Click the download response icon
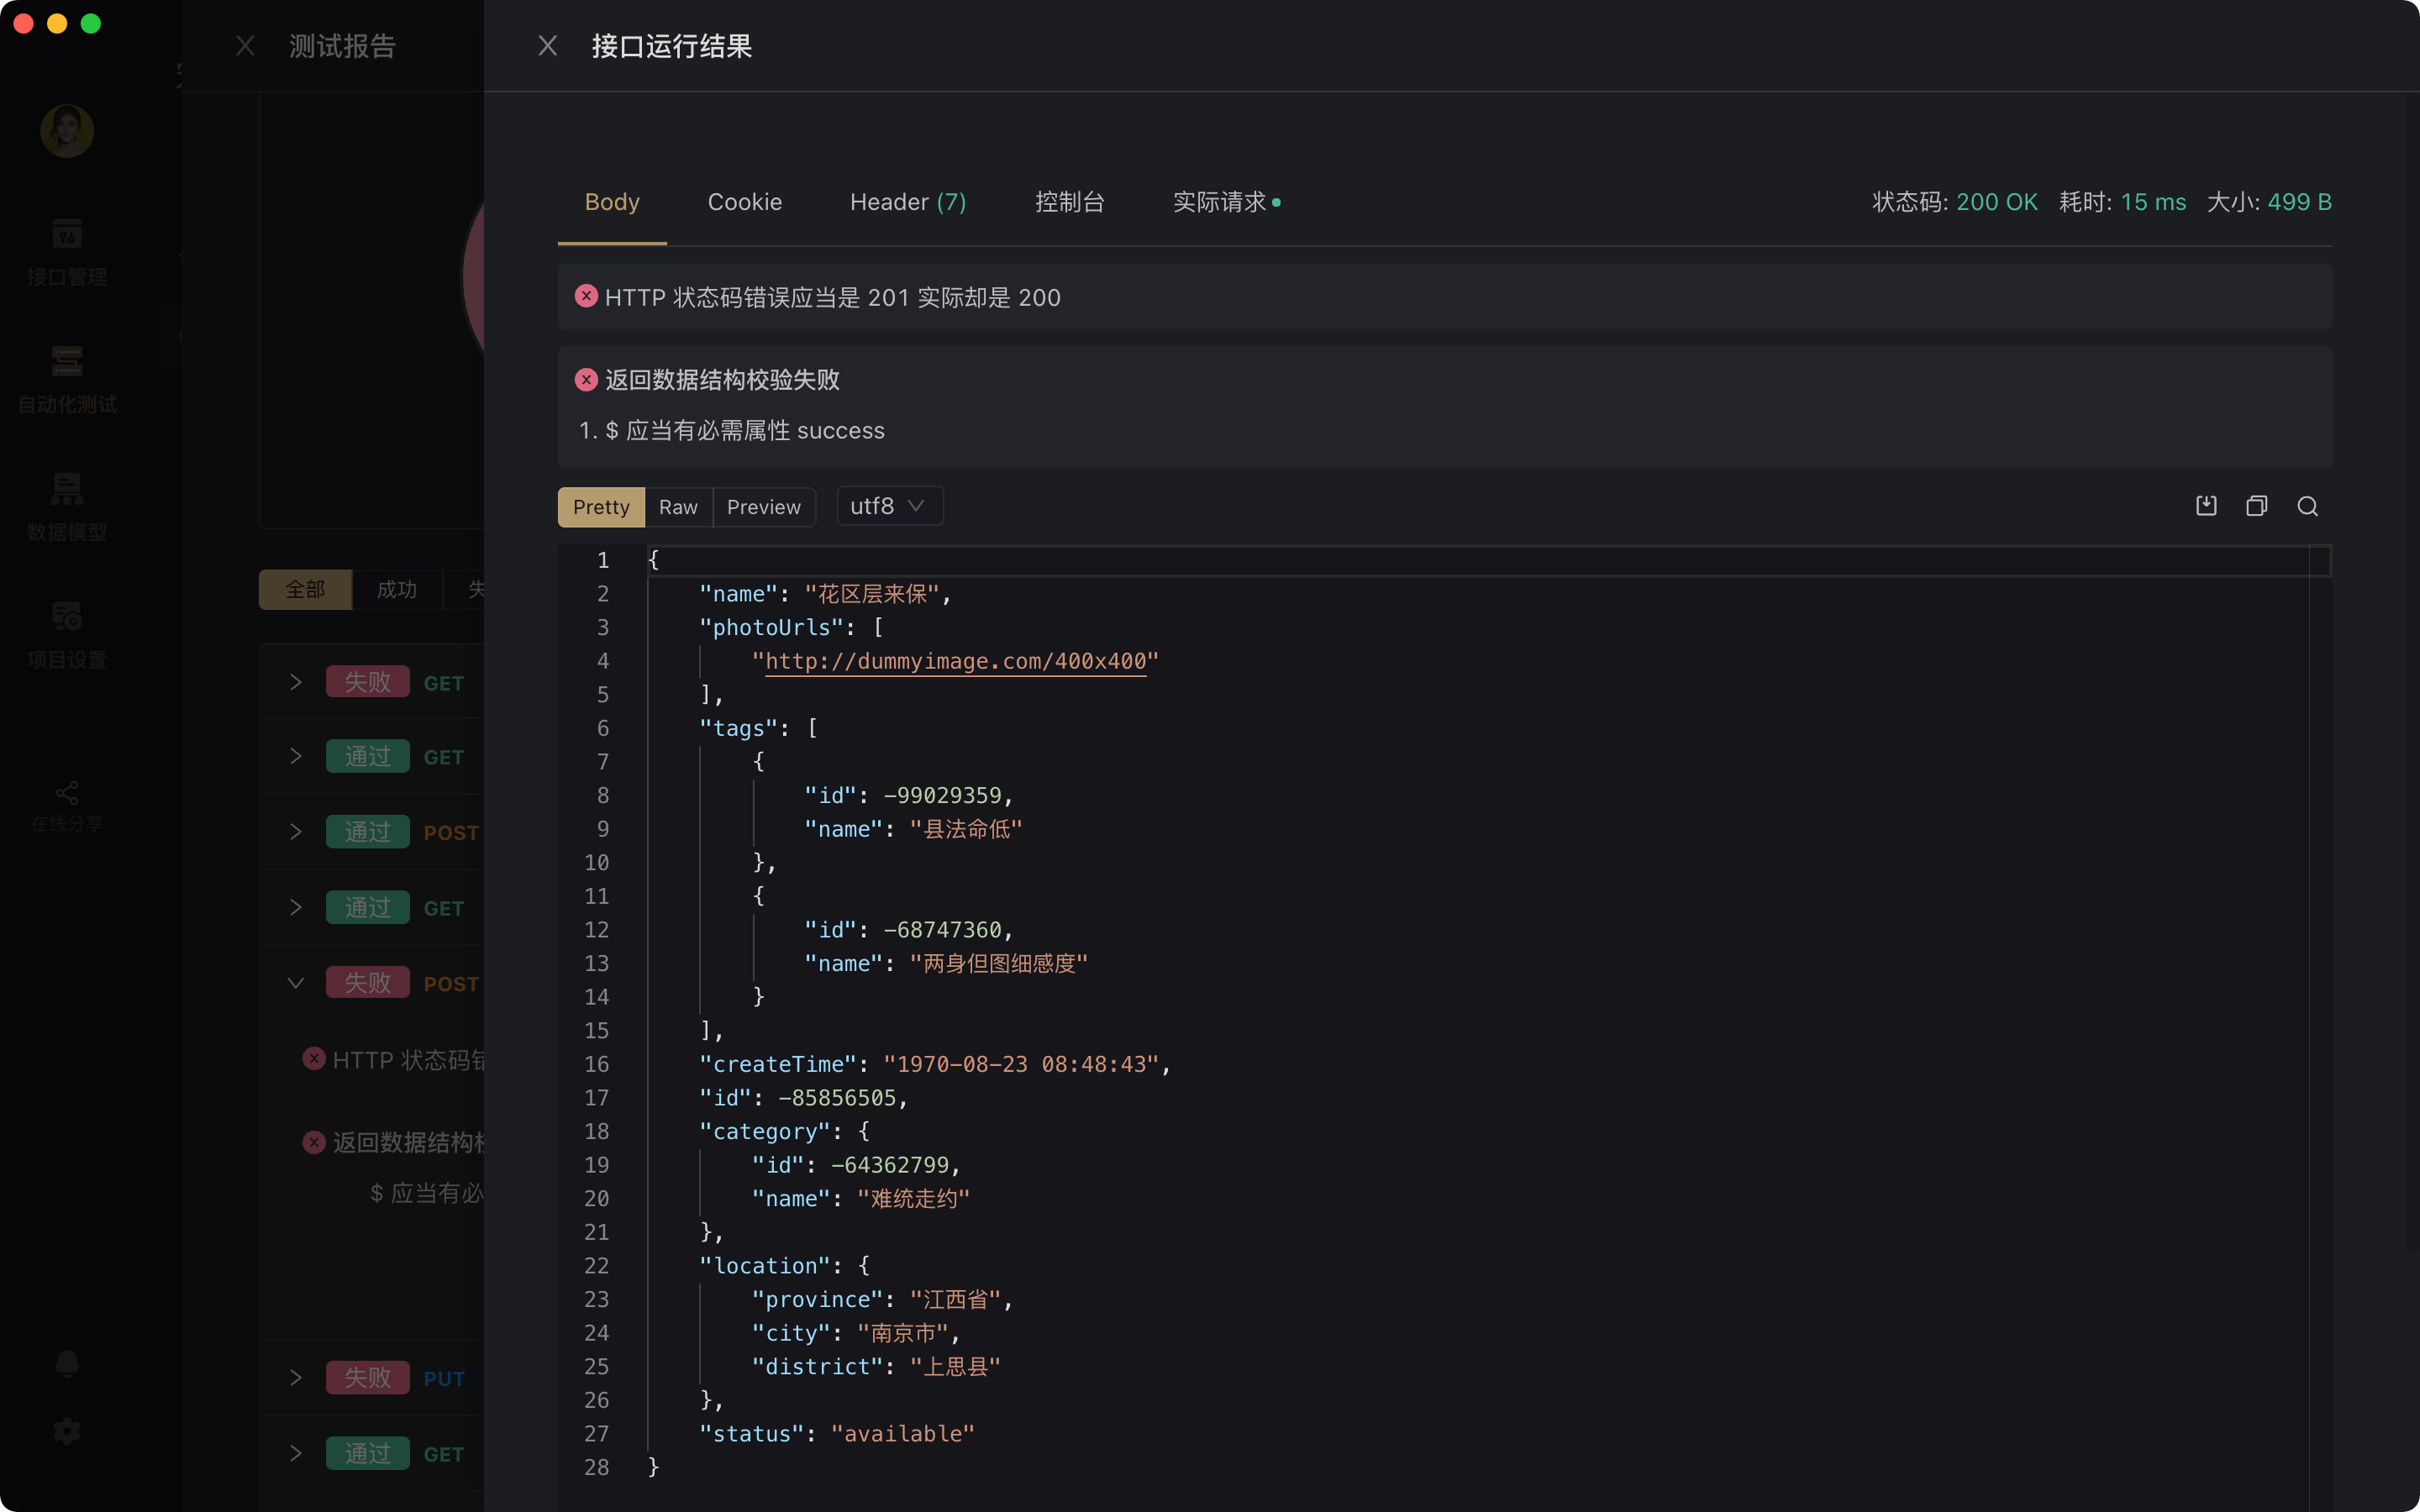This screenshot has width=2420, height=1512. click(x=2206, y=506)
